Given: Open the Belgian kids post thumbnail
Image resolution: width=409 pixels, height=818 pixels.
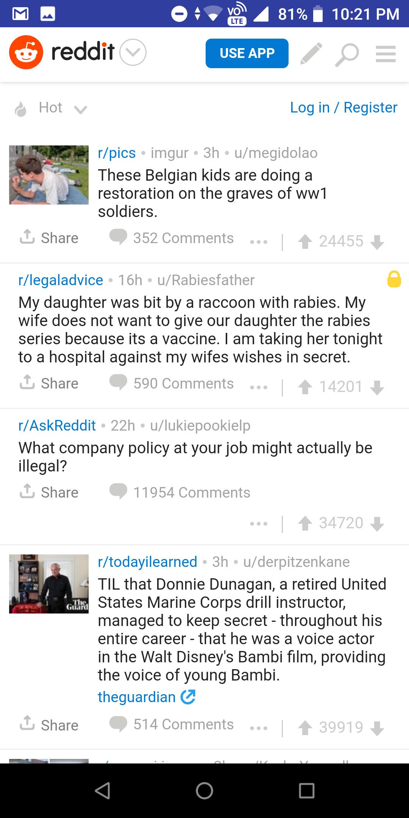Looking at the screenshot, I should tap(49, 175).
